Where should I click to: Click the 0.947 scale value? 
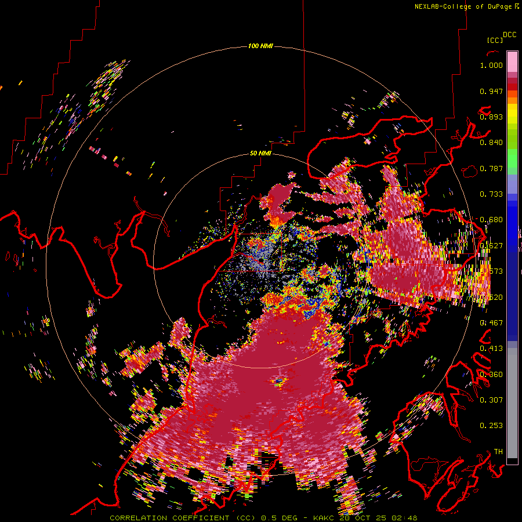pos(491,91)
